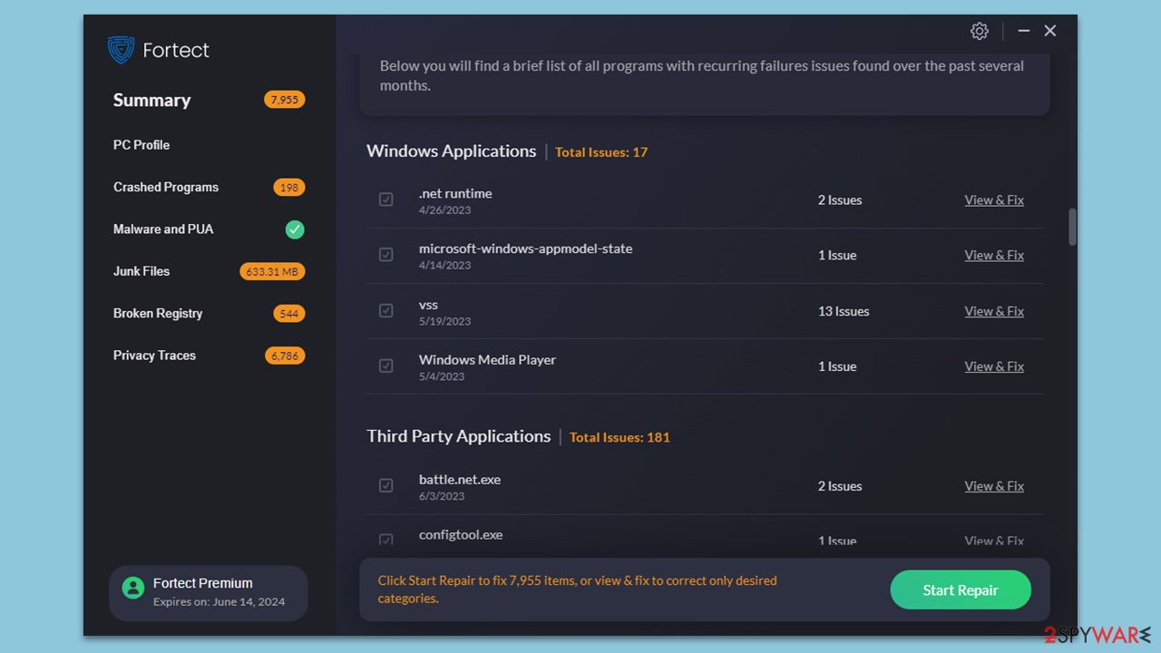Select the battle.net.exe entry name
This screenshot has height=653, width=1161.
(x=460, y=480)
